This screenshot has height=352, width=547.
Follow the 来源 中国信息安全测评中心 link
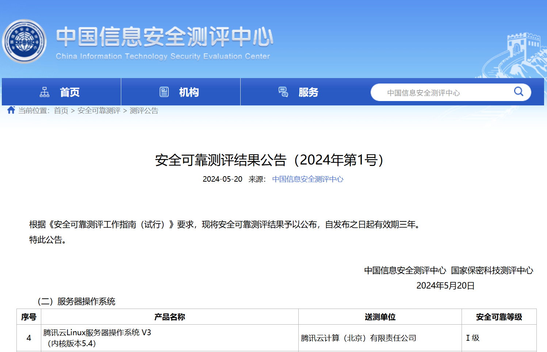[x=307, y=179]
